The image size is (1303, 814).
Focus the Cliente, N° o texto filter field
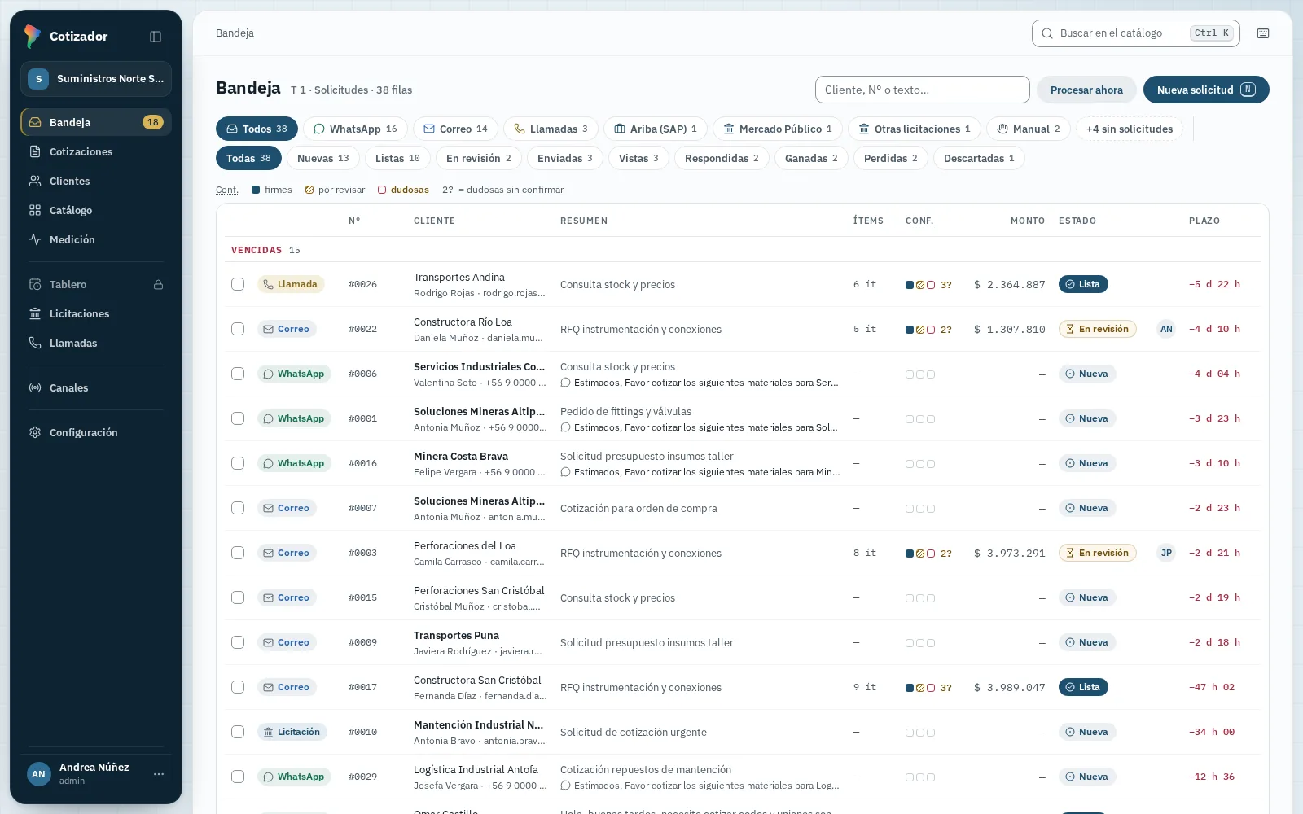[x=923, y=90]
